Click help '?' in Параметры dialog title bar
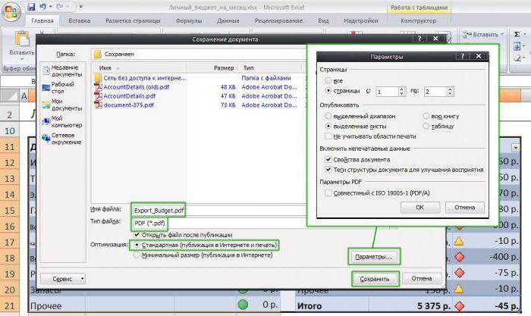This screenshot has width=531, height=316. (x=462, y=56)
